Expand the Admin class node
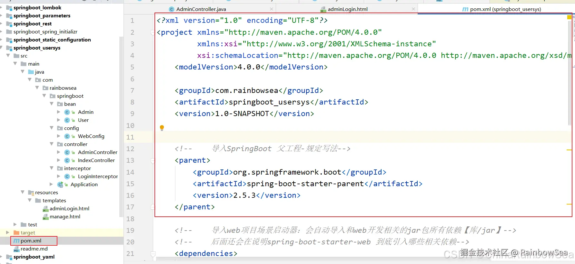The height and width of the screenshot is (264, 575). tap(59, 112)
